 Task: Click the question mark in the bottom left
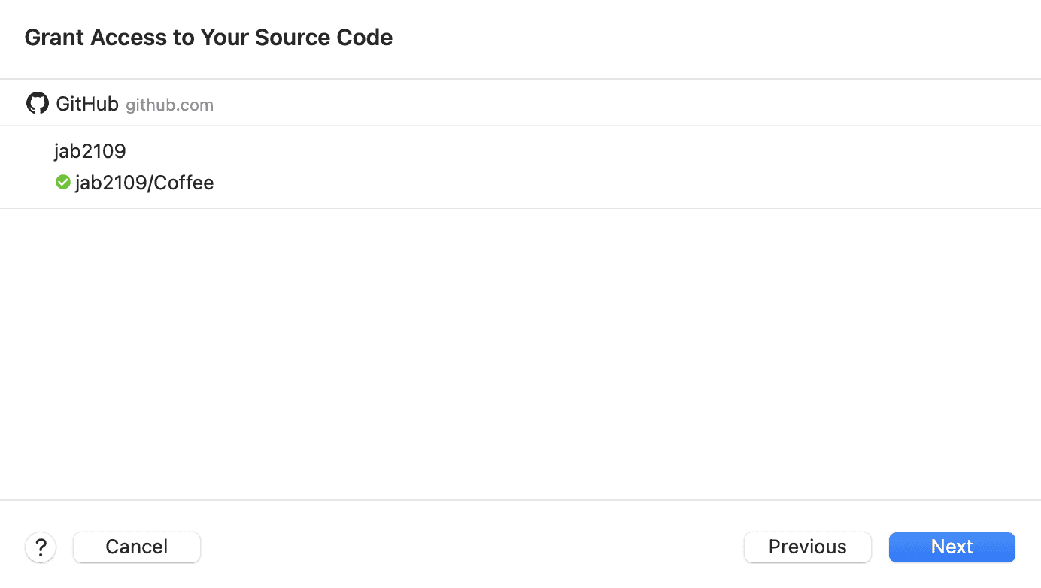41,547
